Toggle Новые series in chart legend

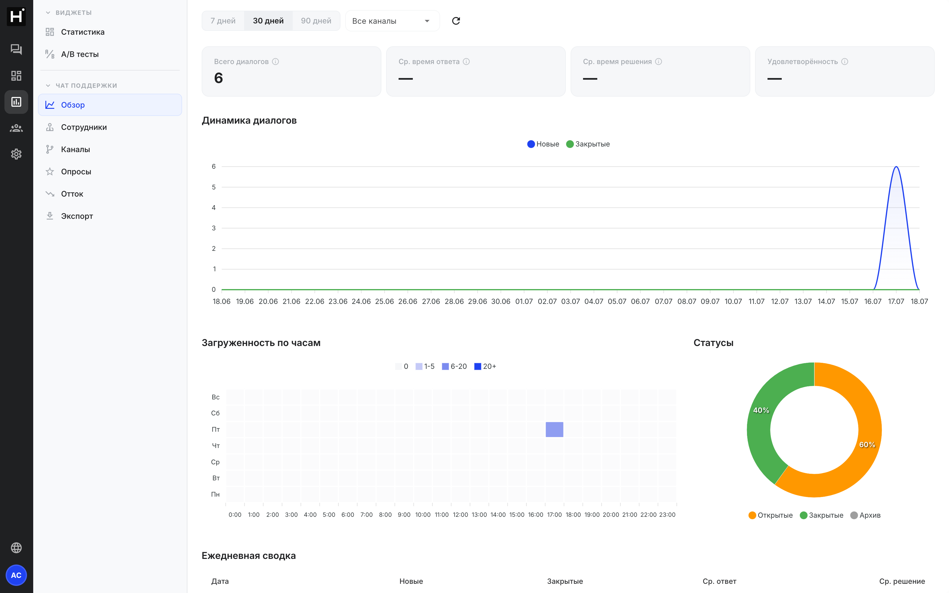pos(543,144)
